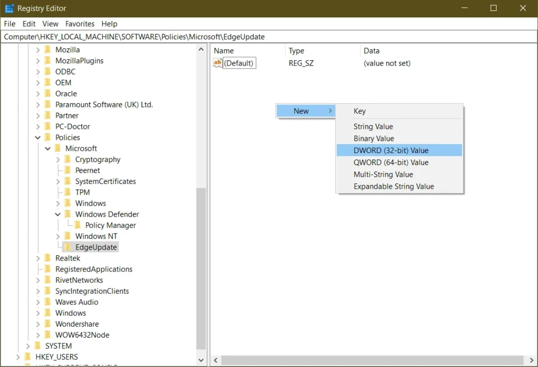Expand the MozillaPlugins node
Image resolution: width=538 pixels, height=367 pixels.
coord(38,61)
